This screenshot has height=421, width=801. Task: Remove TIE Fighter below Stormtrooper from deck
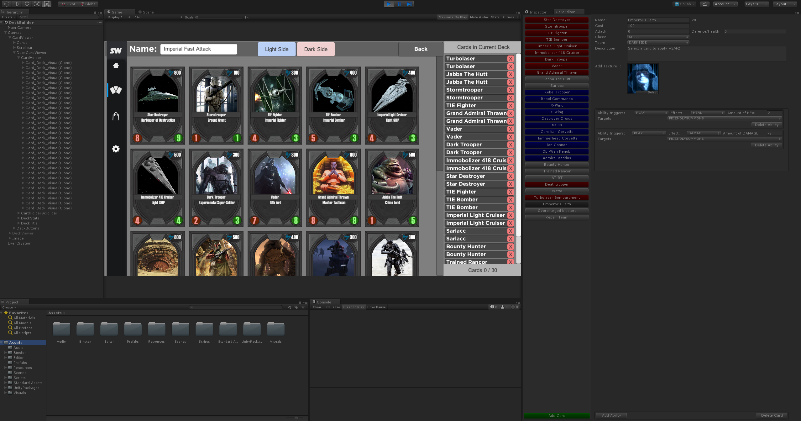point(510,106)
